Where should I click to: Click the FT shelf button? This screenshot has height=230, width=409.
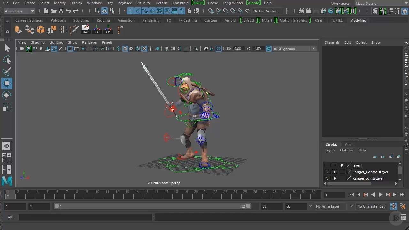click(97, 29)
